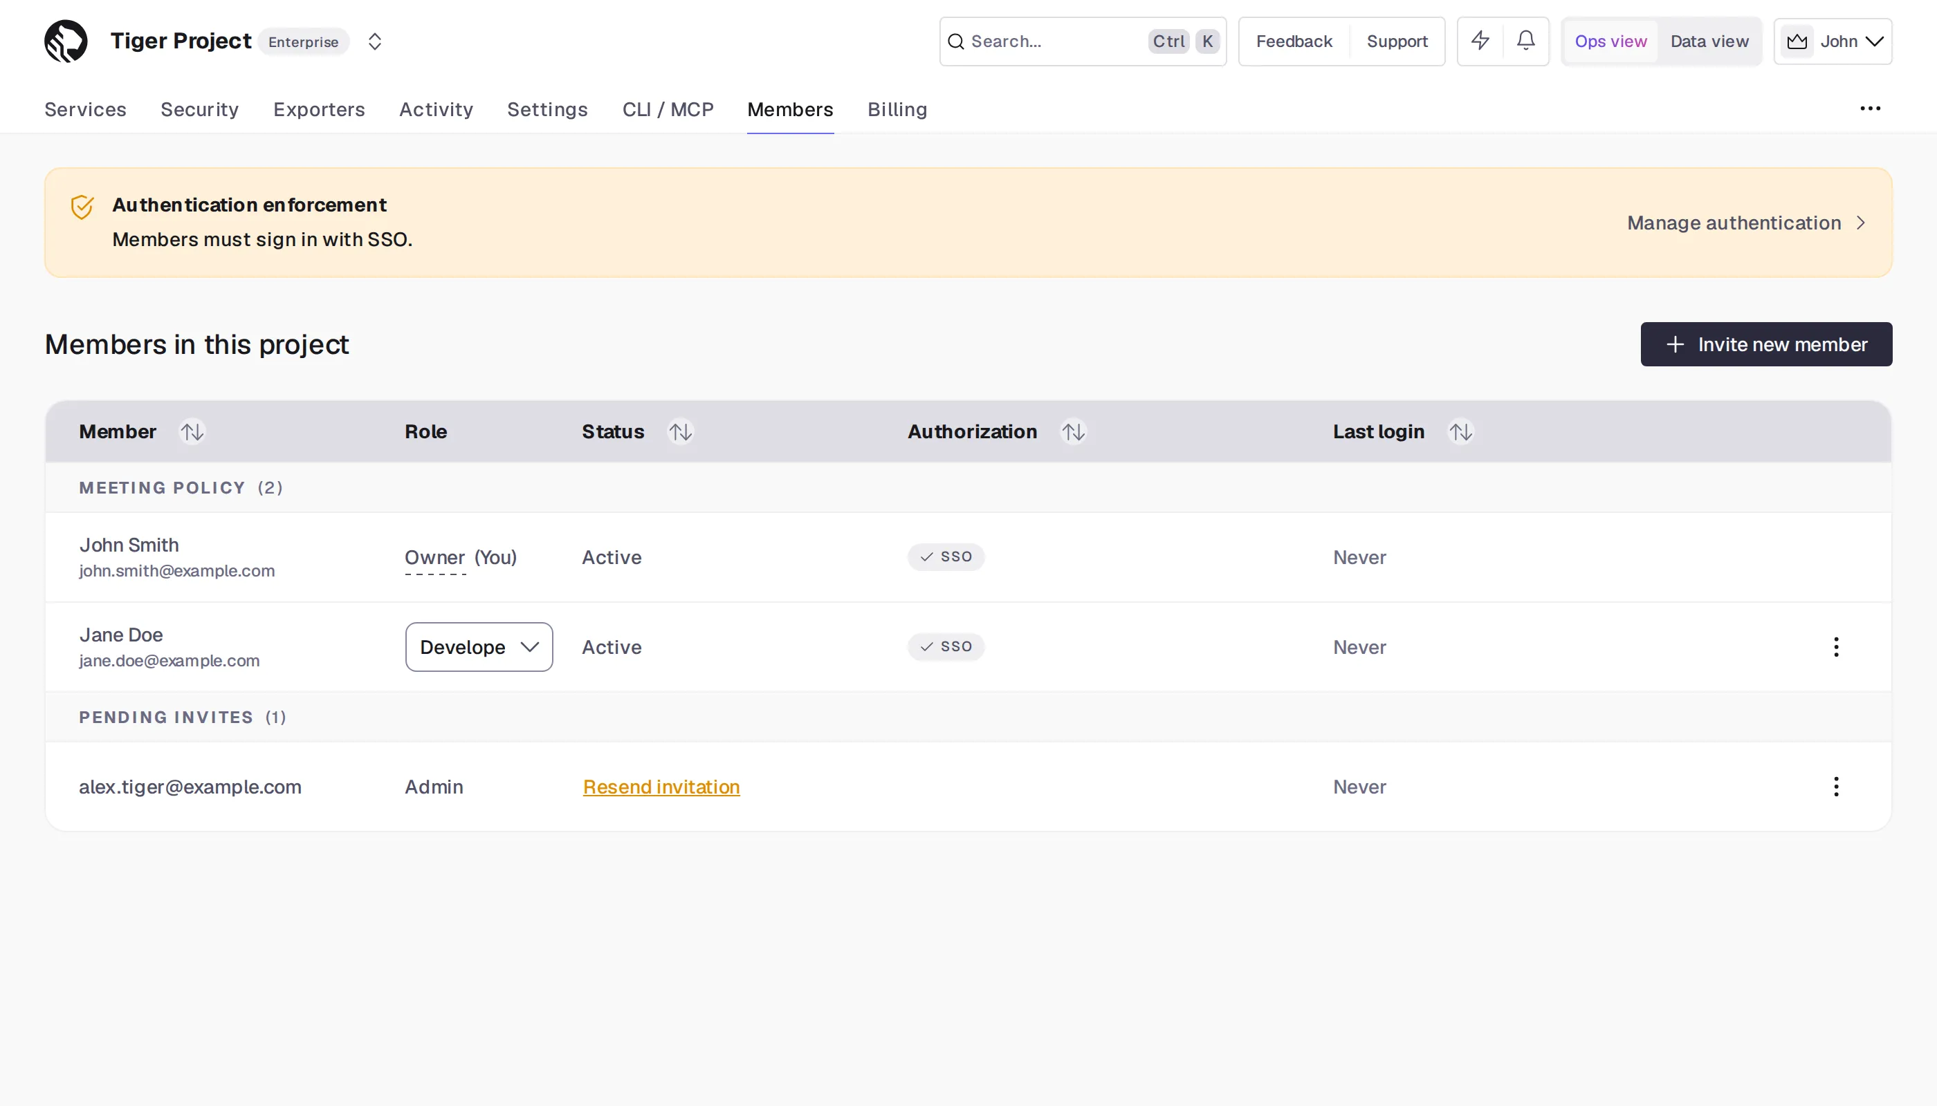
Task: Click Resend invitation link
Action: click(x=661, y=787)
